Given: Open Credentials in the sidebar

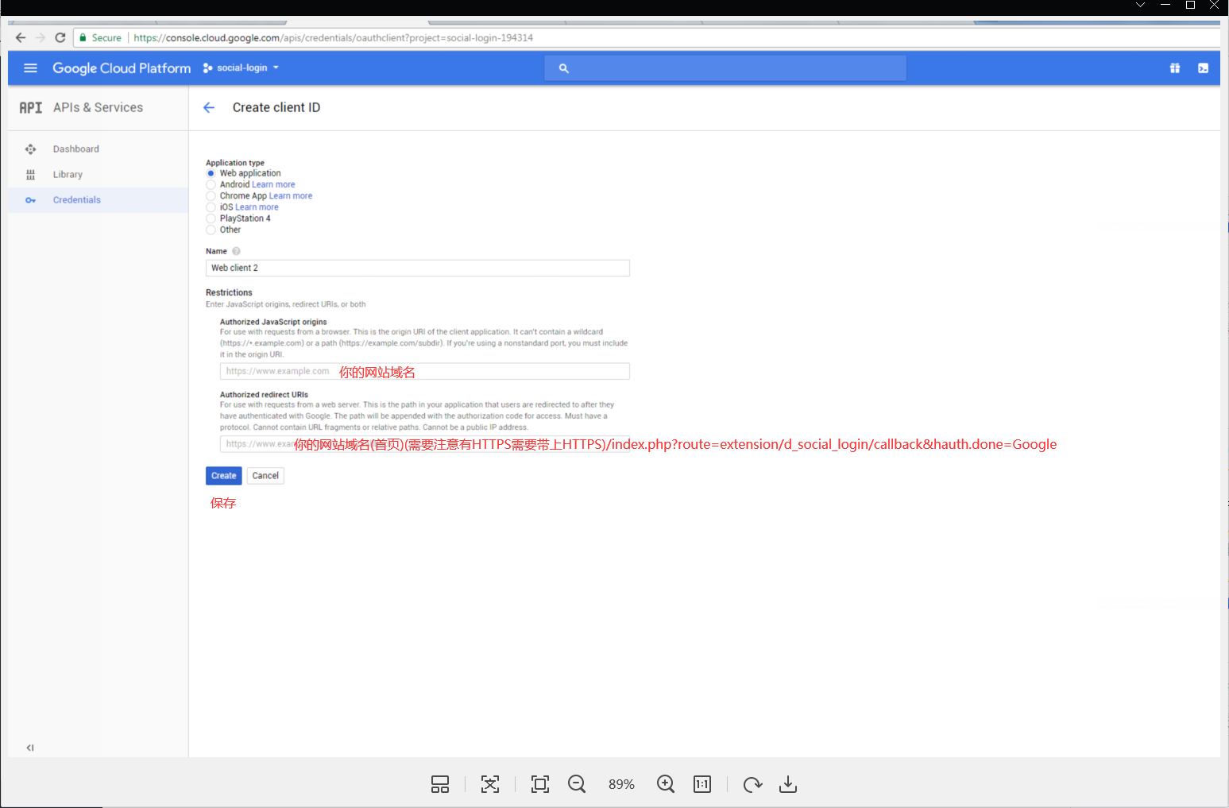Looking at the screenshot, I should tap(77, 200).
